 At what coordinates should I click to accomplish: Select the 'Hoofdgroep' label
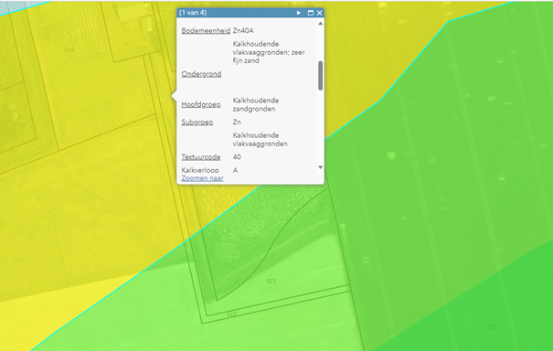201,104
